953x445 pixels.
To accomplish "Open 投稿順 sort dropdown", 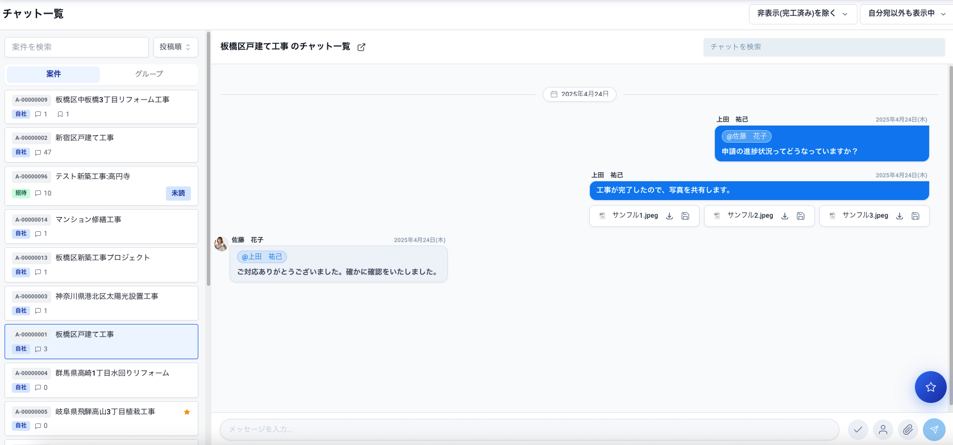I will (x=176, y=47).
